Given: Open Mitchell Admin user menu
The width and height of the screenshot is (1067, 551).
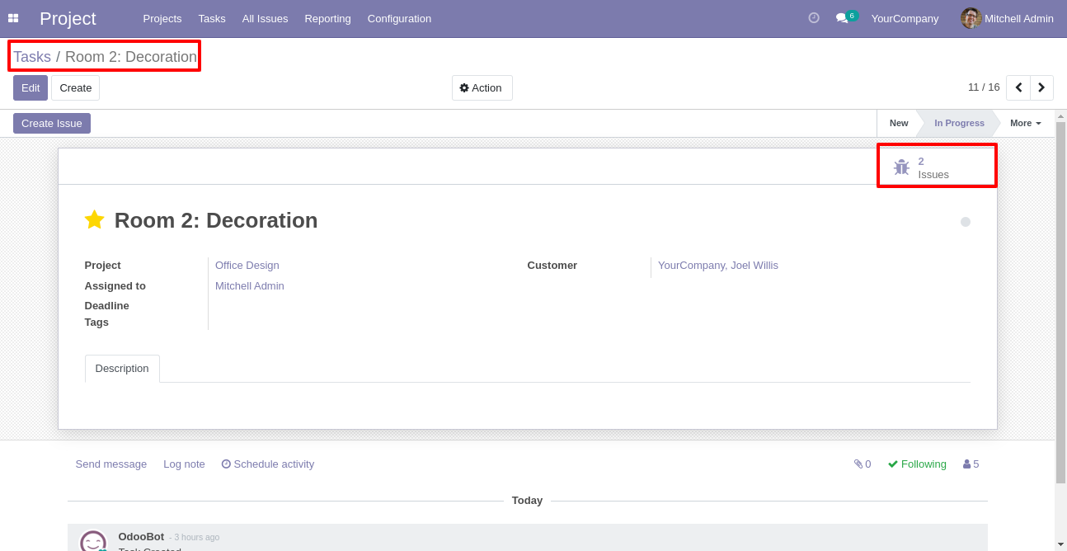Looking at the screenshot, I should (x=1008, y=18).
